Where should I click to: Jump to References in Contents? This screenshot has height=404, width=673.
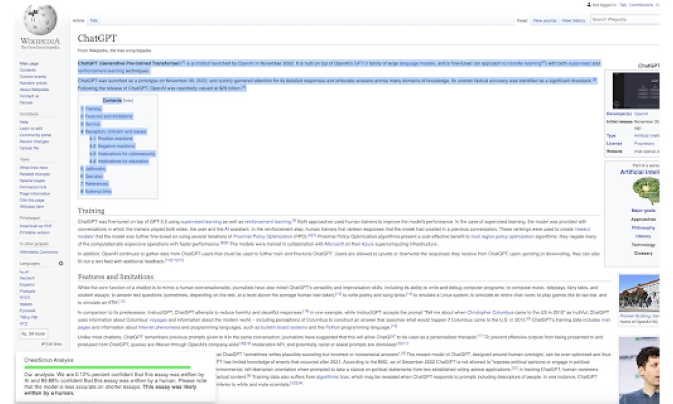pos(96,184)
